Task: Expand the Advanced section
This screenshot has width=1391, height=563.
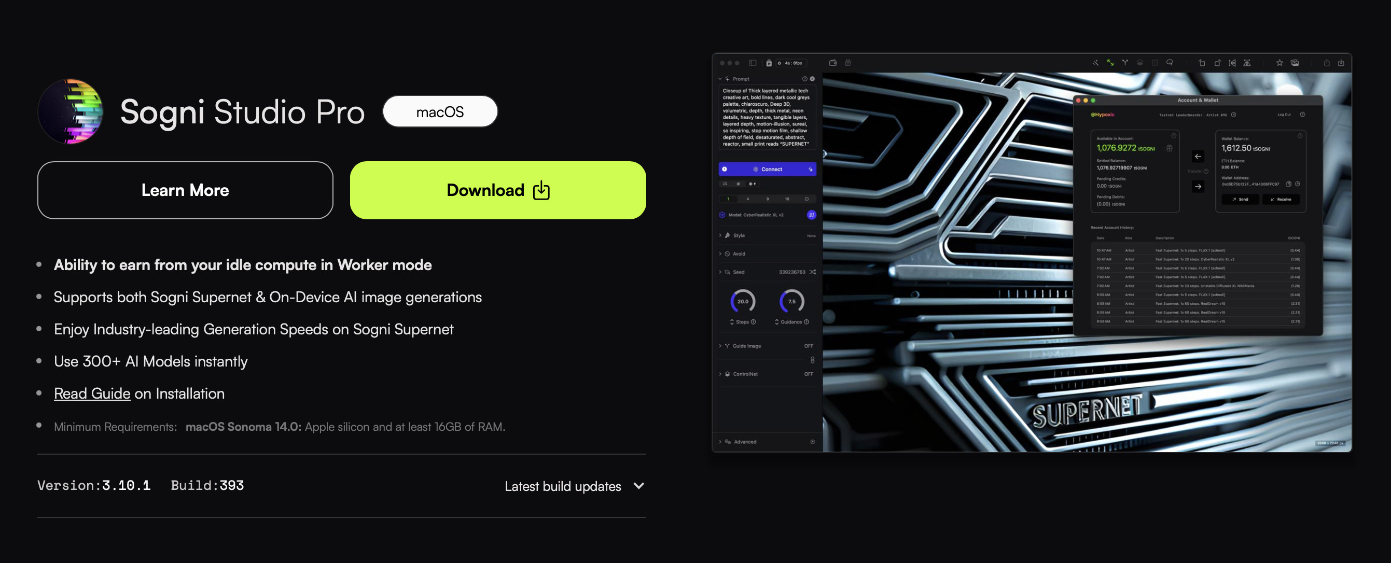Action: (745, 442)
